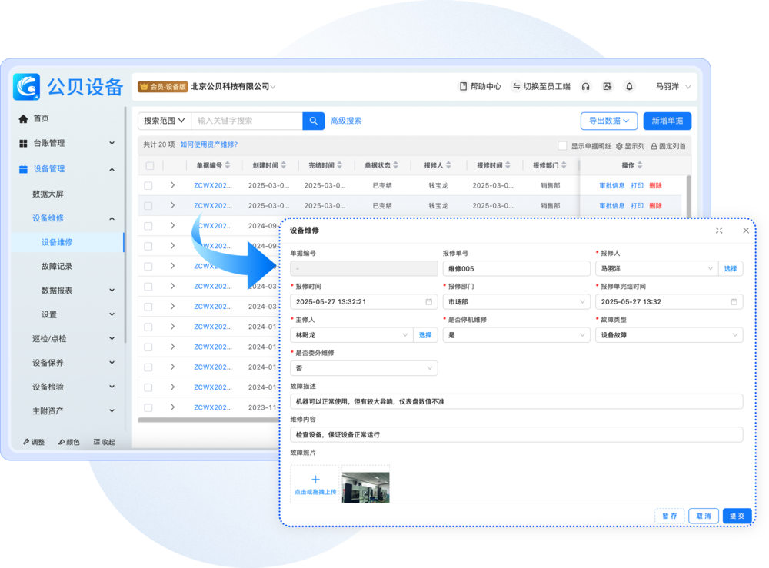Check the fourth table row checkbox
The image size is (769, 568).
point(148,246)
